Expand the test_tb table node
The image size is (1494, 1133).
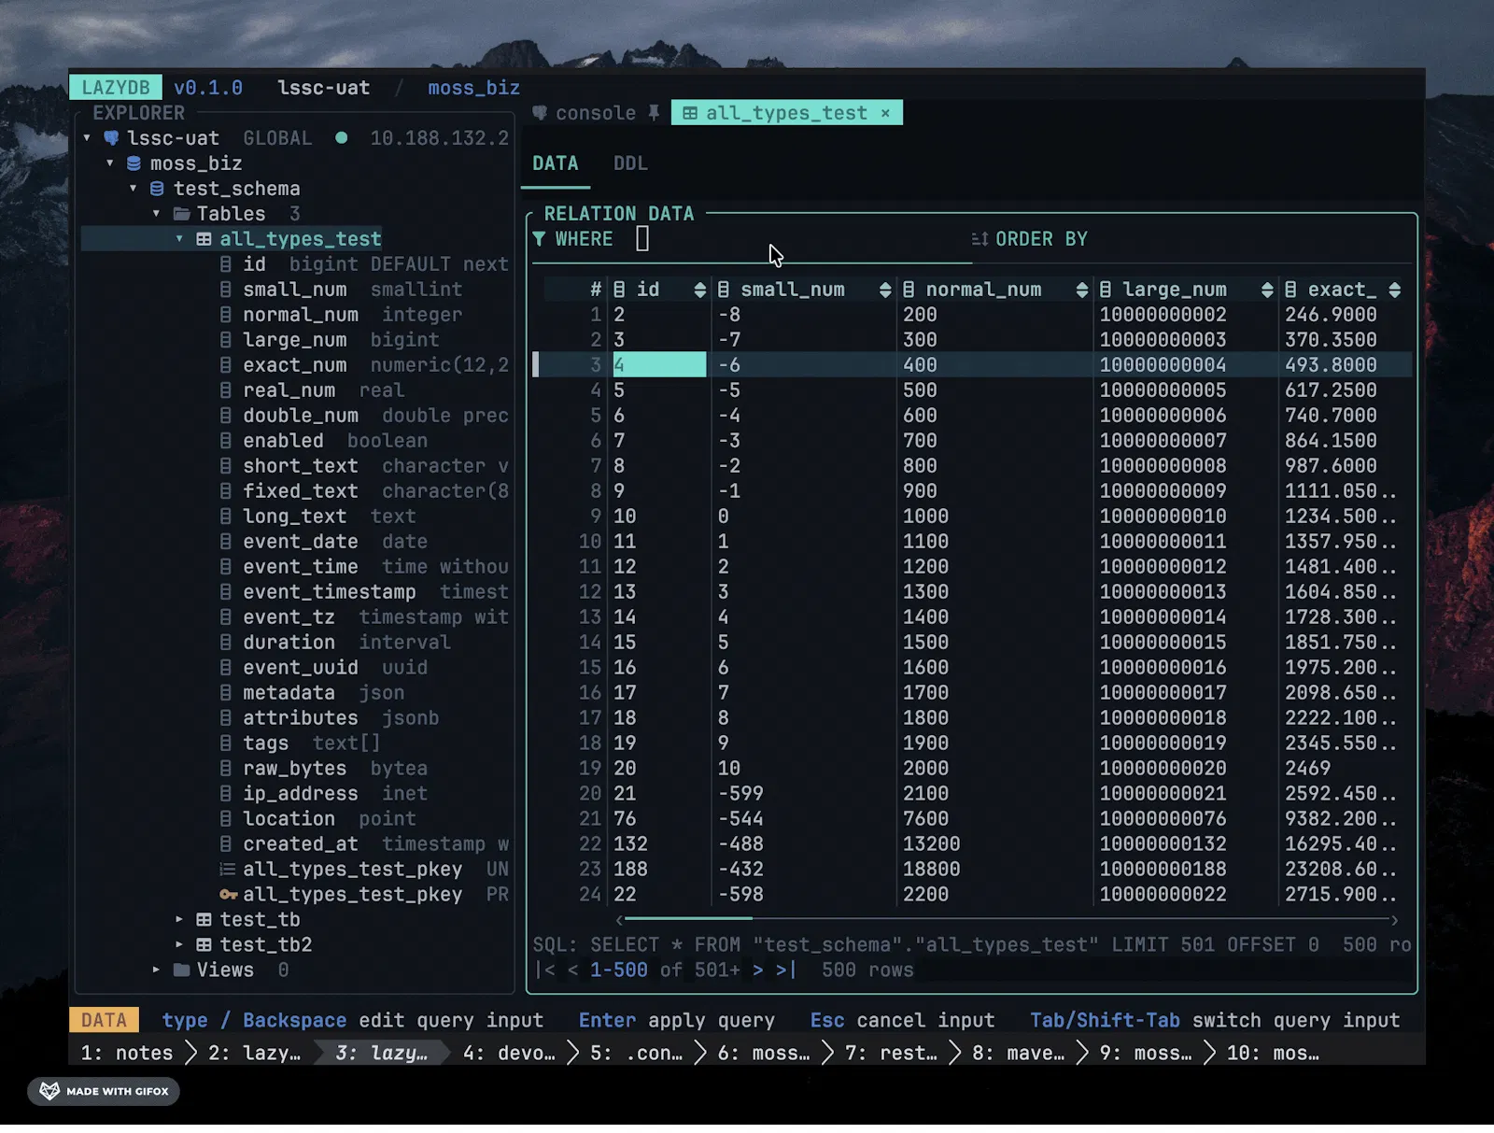(x=179, y=920)
